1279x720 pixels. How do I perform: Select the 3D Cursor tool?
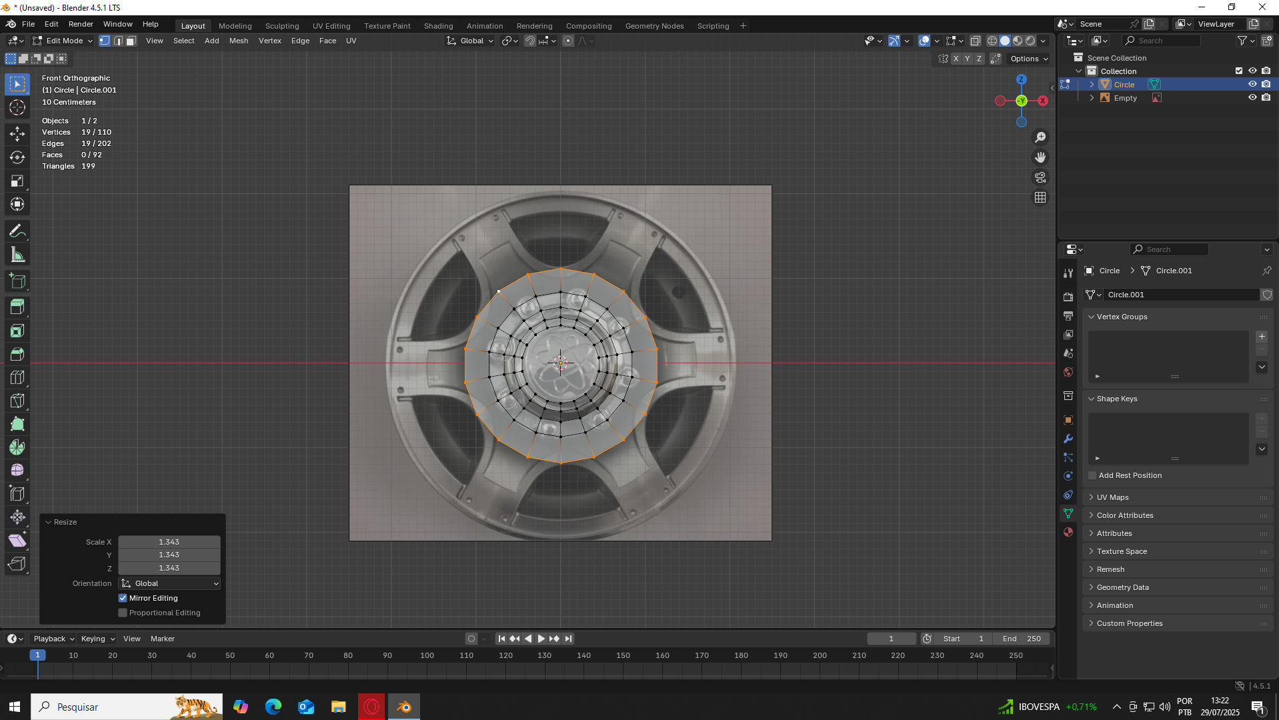tap(17, 107)
